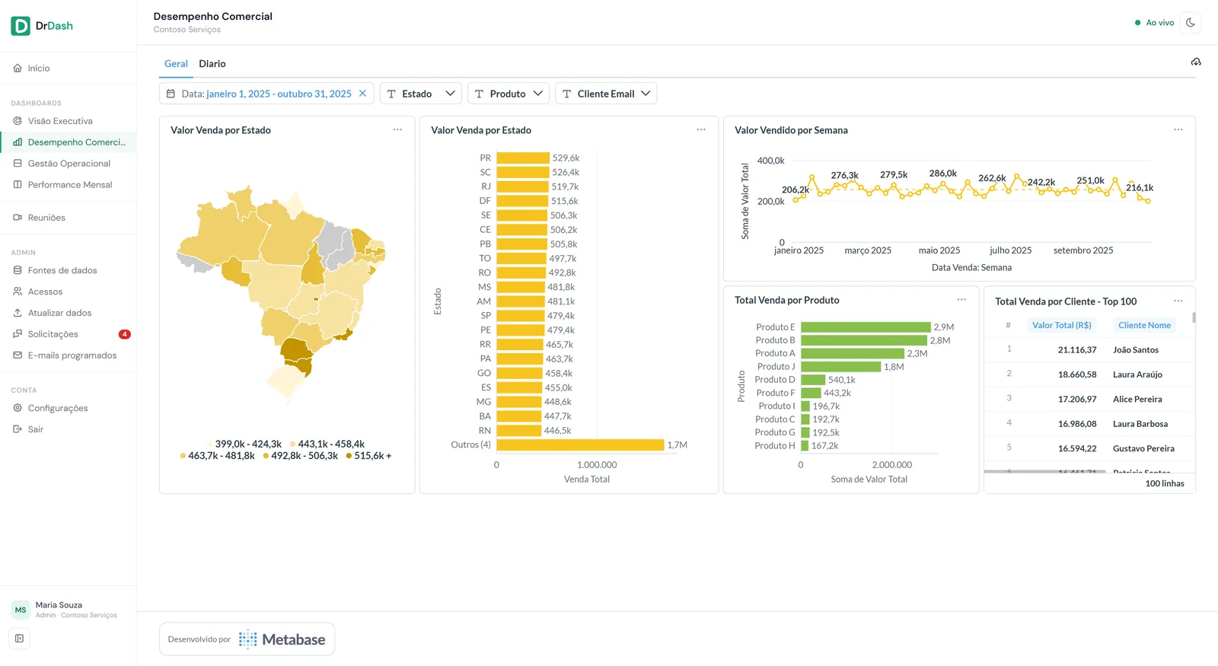1218x666 pixels.
Task: Click the Outros (4) bar
Action: (580, 445)
